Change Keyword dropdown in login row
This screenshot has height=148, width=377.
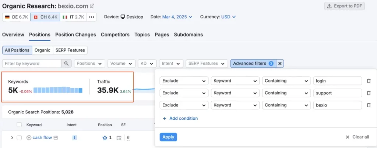[x=235, y=81]
